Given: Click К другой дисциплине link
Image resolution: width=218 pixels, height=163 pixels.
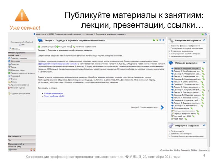Looking at the screenshot, I should click(x=20, y=93).
